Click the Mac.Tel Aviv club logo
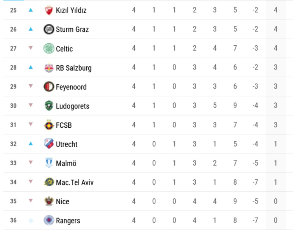The image size is (293, 230). click(49, 182)
